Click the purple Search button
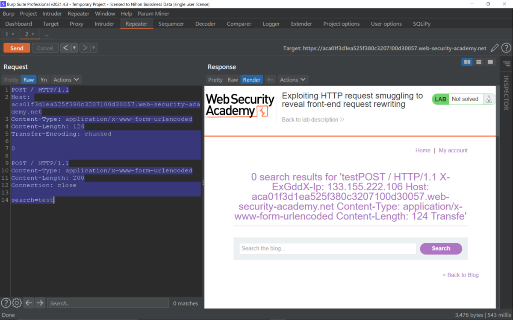This screenshot has width=513, height=320. pos(441,248)
